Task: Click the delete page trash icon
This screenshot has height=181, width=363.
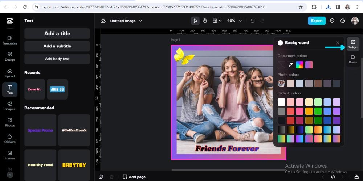Action: [111, 177]
